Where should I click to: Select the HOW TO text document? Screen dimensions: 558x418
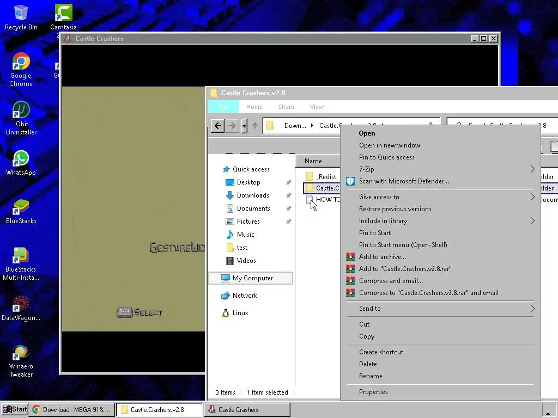coord(323,200)
